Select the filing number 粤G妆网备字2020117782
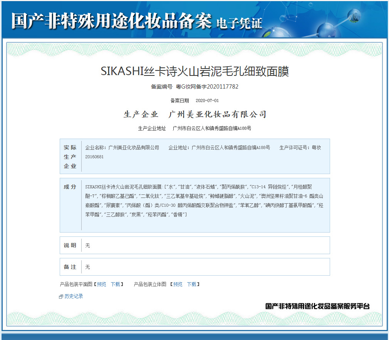This screenshot has width=389, height=340. [207, 87]
